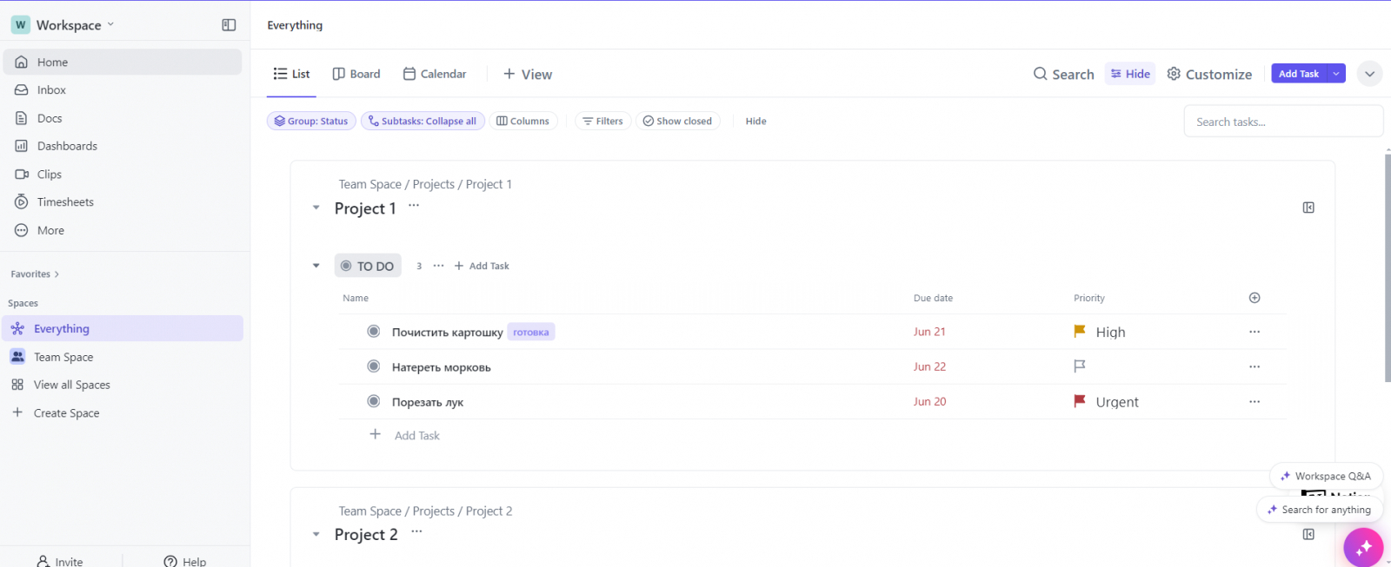The width and height of the screenshot is (1391, 567).
Task: Open Timesheets in the sidebar
Action: pos(65,202)
